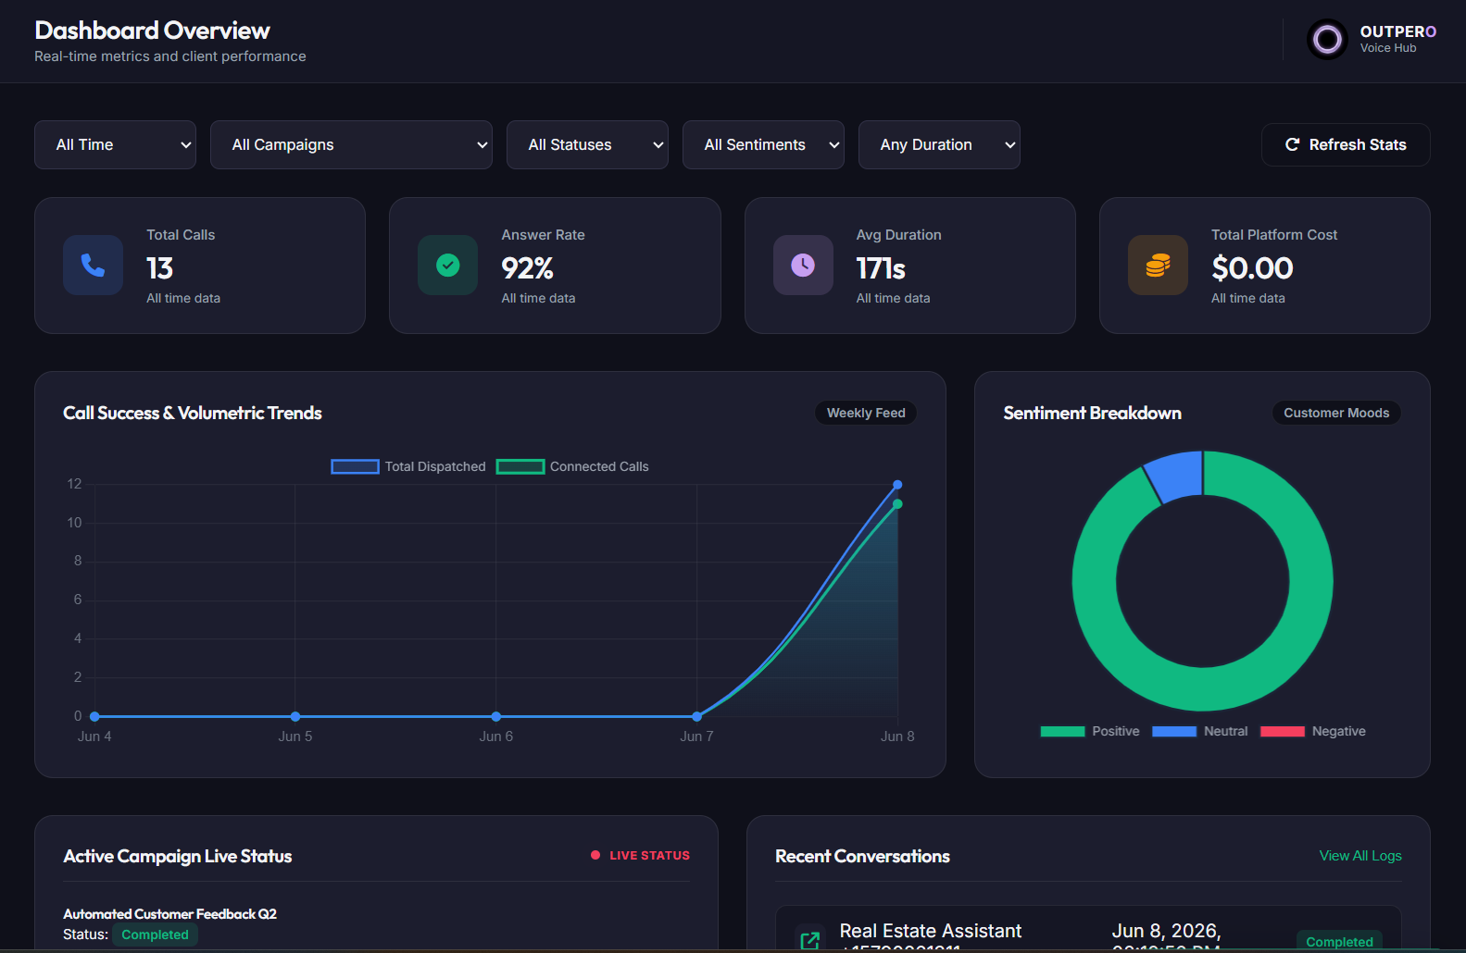Open the All Statuses filter dropdown
Screen dimensions: 1466x953
[587, 144]
